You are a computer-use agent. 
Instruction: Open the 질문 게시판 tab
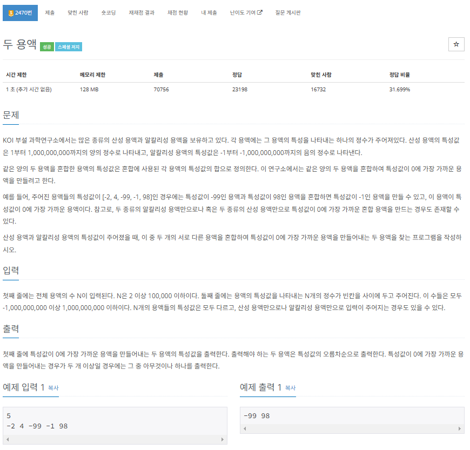tap(288, 13)
